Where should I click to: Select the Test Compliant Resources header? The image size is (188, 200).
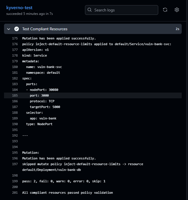coord(45,29)
